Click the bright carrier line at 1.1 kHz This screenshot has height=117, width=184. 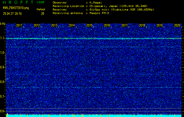(94, 38)
